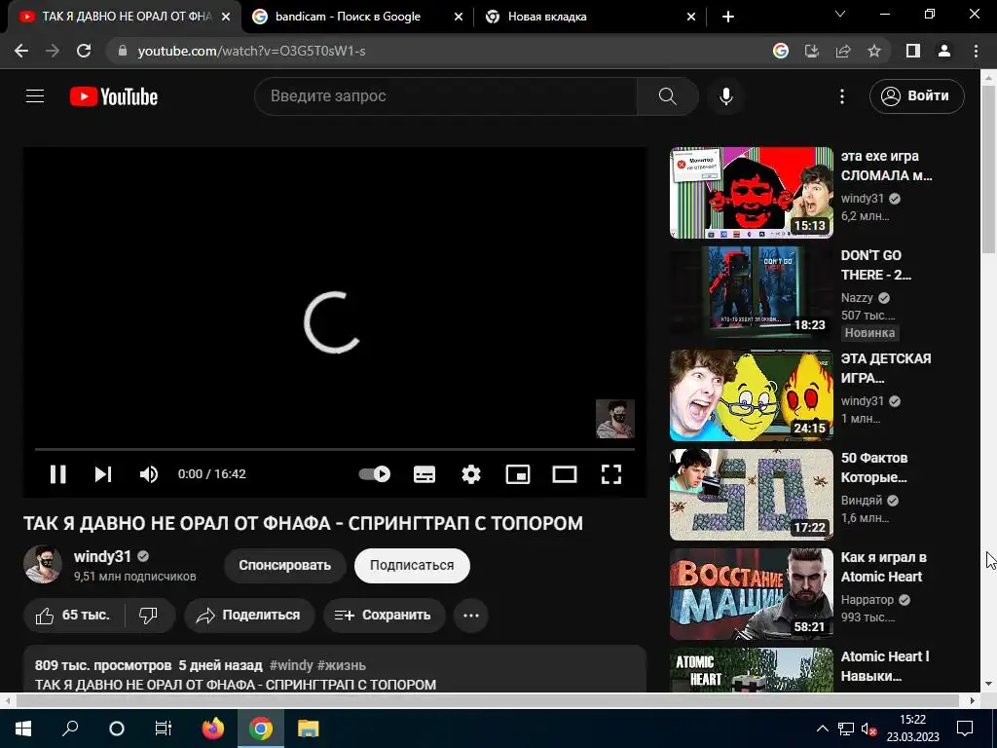Enable miniplayer mode

point(518,474)
